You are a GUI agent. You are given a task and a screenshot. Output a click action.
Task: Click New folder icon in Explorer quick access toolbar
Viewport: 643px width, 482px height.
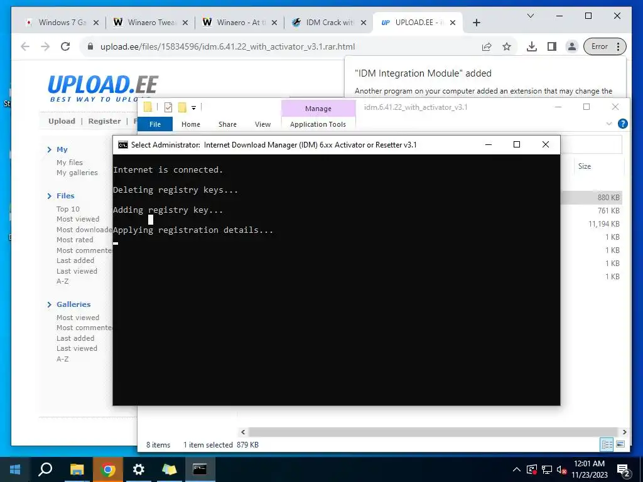click(182, 107)
